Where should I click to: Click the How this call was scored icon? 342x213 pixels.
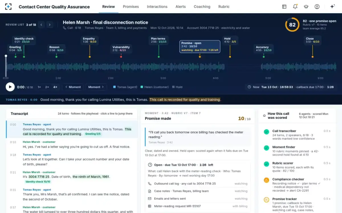tap(264, 116)
